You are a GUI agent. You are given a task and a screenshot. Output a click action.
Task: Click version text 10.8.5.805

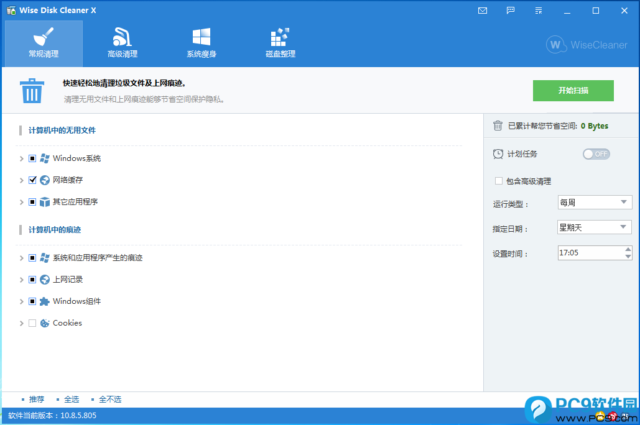point(78,416)
